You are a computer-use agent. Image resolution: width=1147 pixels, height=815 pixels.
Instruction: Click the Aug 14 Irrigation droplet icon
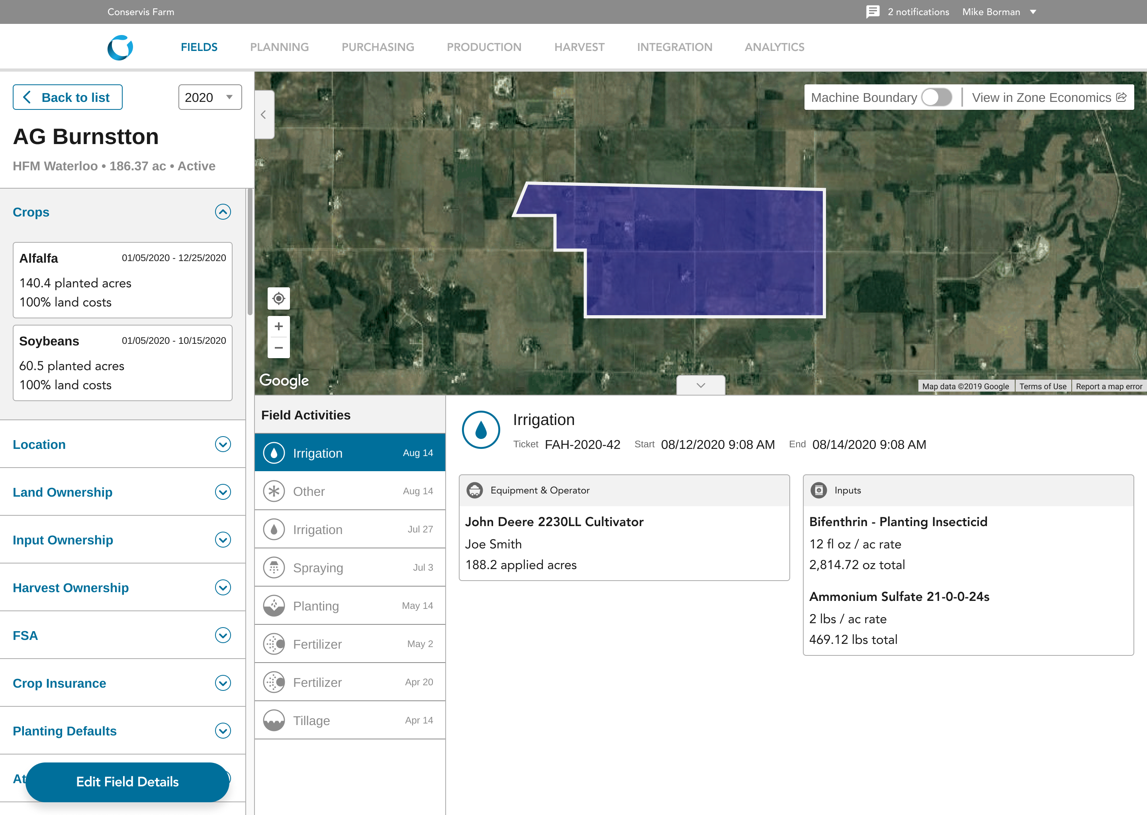click(x=274, y=452)
